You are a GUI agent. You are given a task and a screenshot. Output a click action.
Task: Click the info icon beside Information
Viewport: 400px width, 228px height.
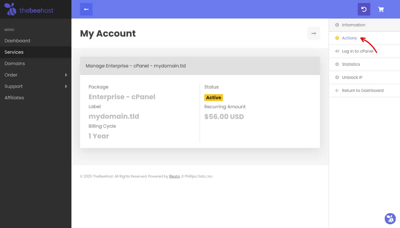tap(337, 25)
